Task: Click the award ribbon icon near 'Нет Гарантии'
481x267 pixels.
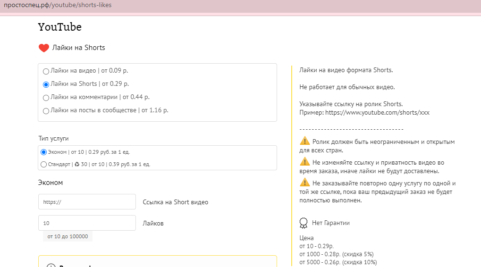Action: coord(304,223)
